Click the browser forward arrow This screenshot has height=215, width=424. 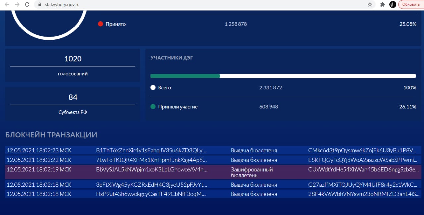(x=17, y=5)
